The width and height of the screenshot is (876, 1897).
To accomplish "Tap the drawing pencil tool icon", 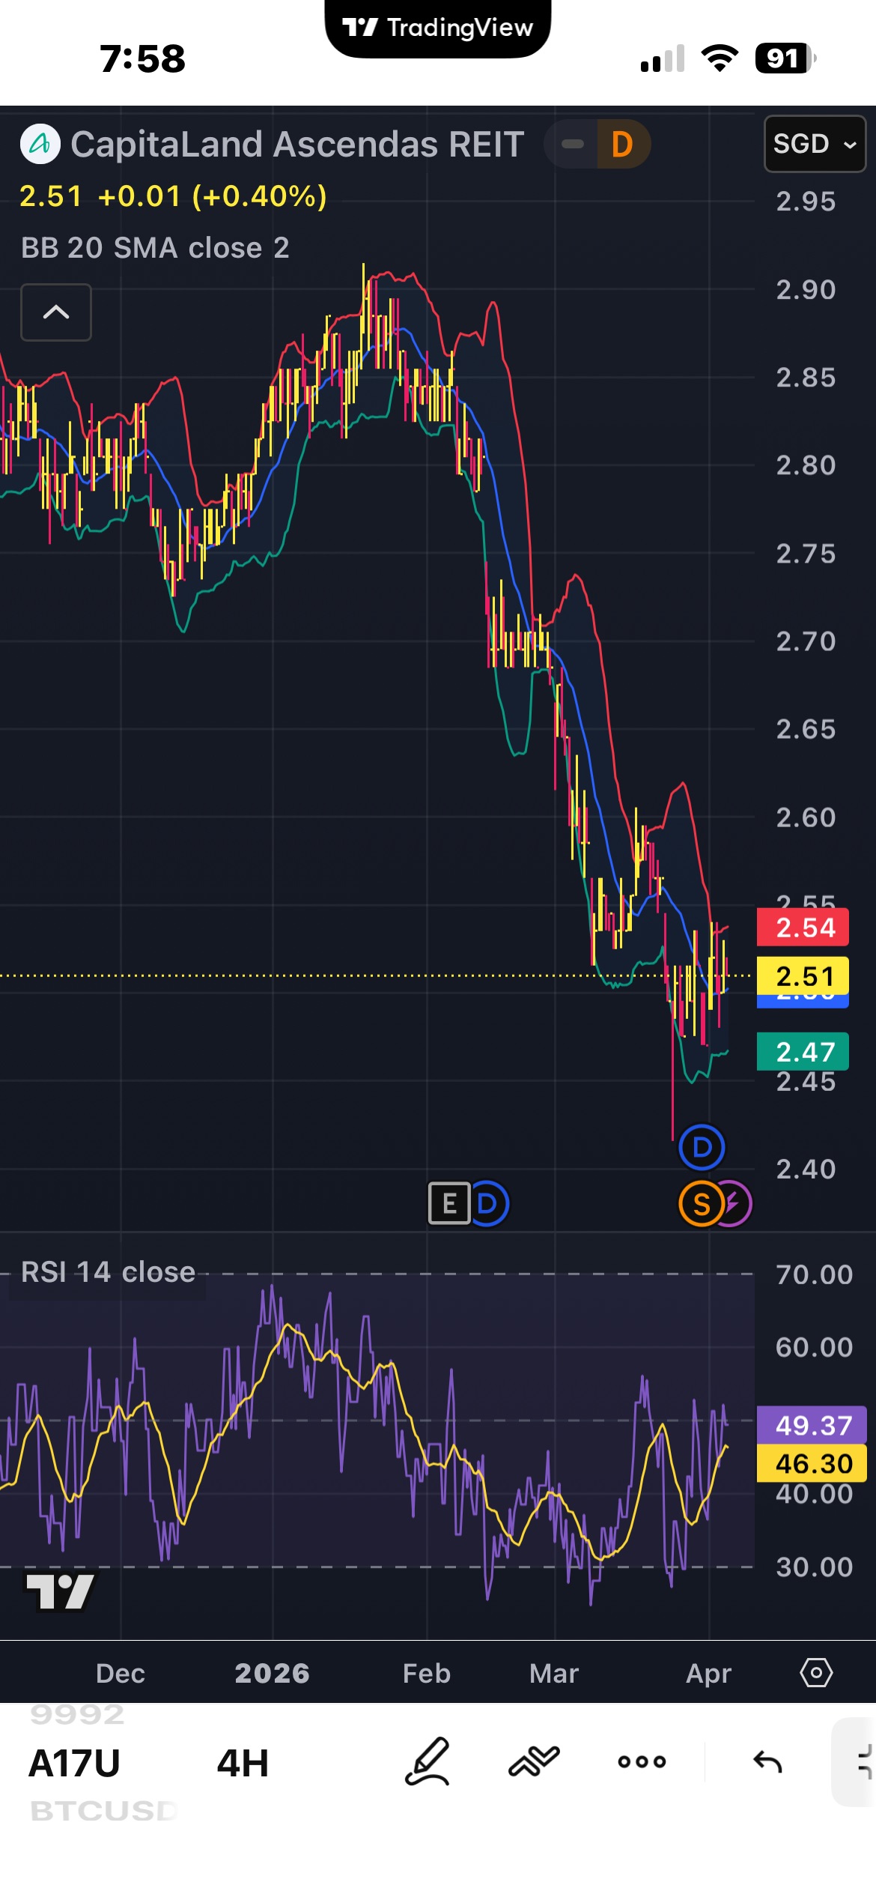I will pyautogui.click(x=428, y=1761).
